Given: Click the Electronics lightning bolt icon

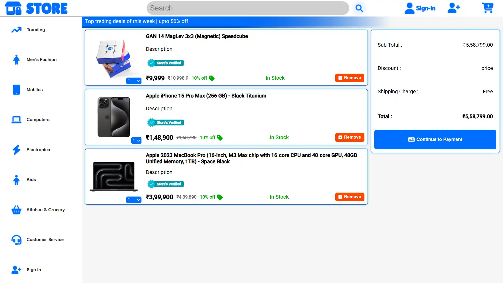Looking at the screenshot, I should [x=17, y=150].
